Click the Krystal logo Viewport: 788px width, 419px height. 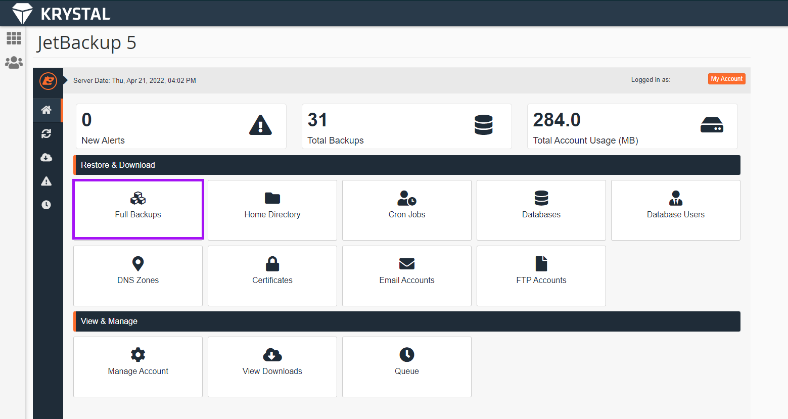pyautogui.click(x=61, y=14)
